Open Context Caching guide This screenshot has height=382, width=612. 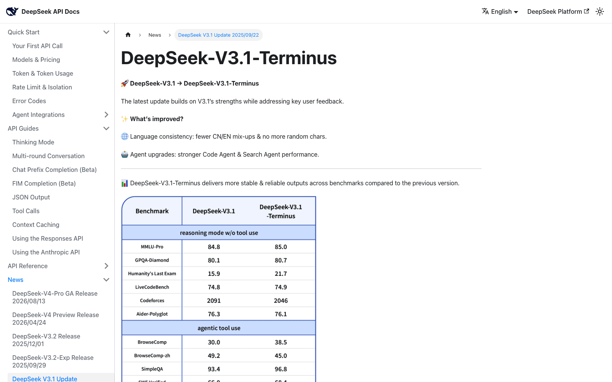pos(36,225)
